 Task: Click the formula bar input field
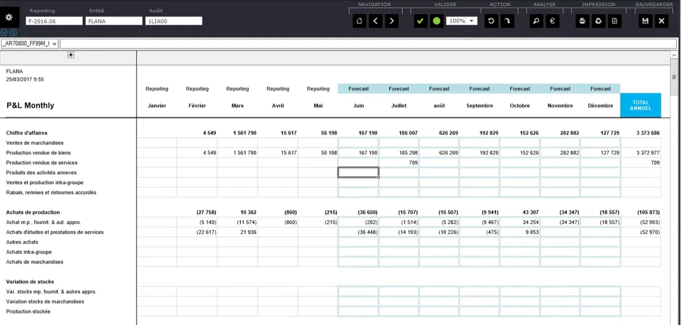[368, 44]
